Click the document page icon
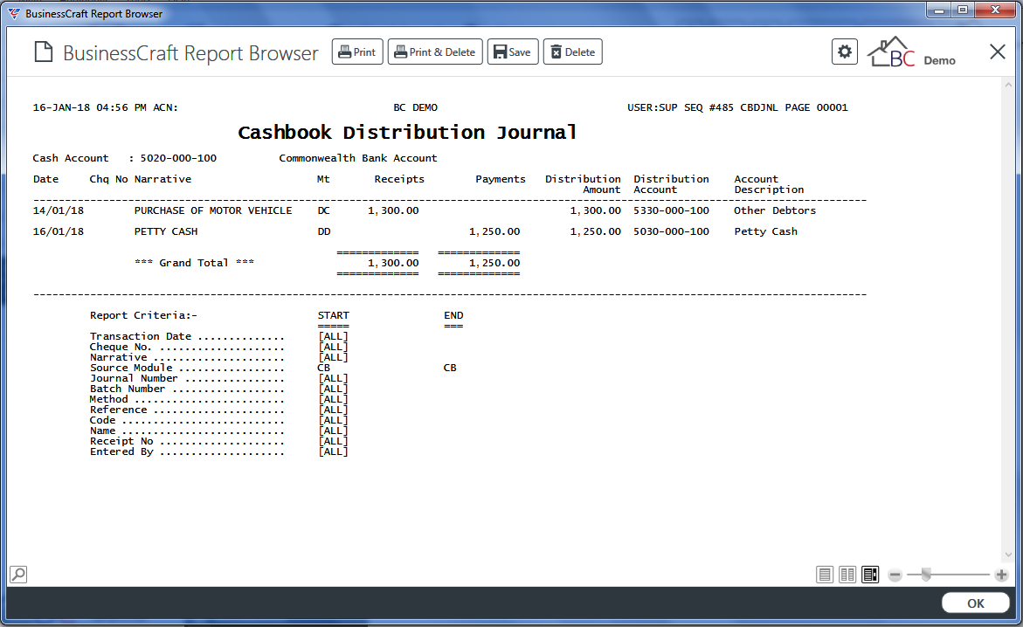1023x627 pixels. pos(43,52)
